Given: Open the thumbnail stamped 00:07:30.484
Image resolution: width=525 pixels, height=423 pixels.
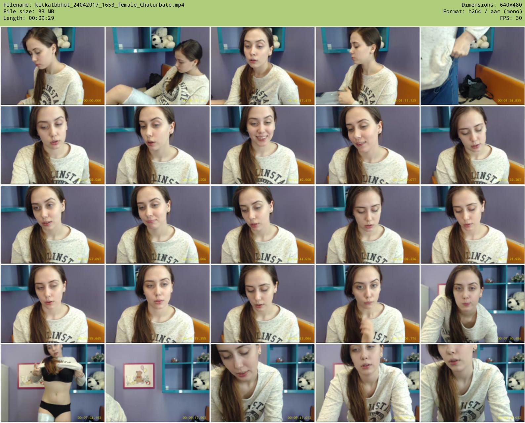Looking at the screenshot, I should coord(472,304).
